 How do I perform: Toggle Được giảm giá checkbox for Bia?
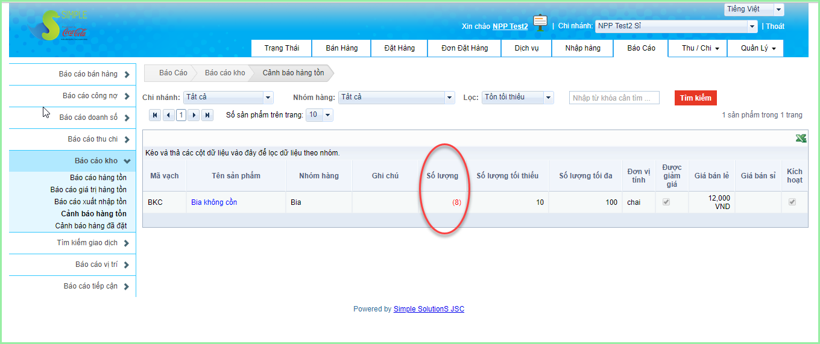666,202
